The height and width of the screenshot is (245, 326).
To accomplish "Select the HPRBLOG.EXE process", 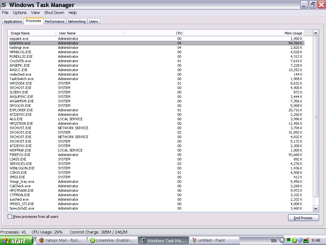I will (x=20, y=52).
